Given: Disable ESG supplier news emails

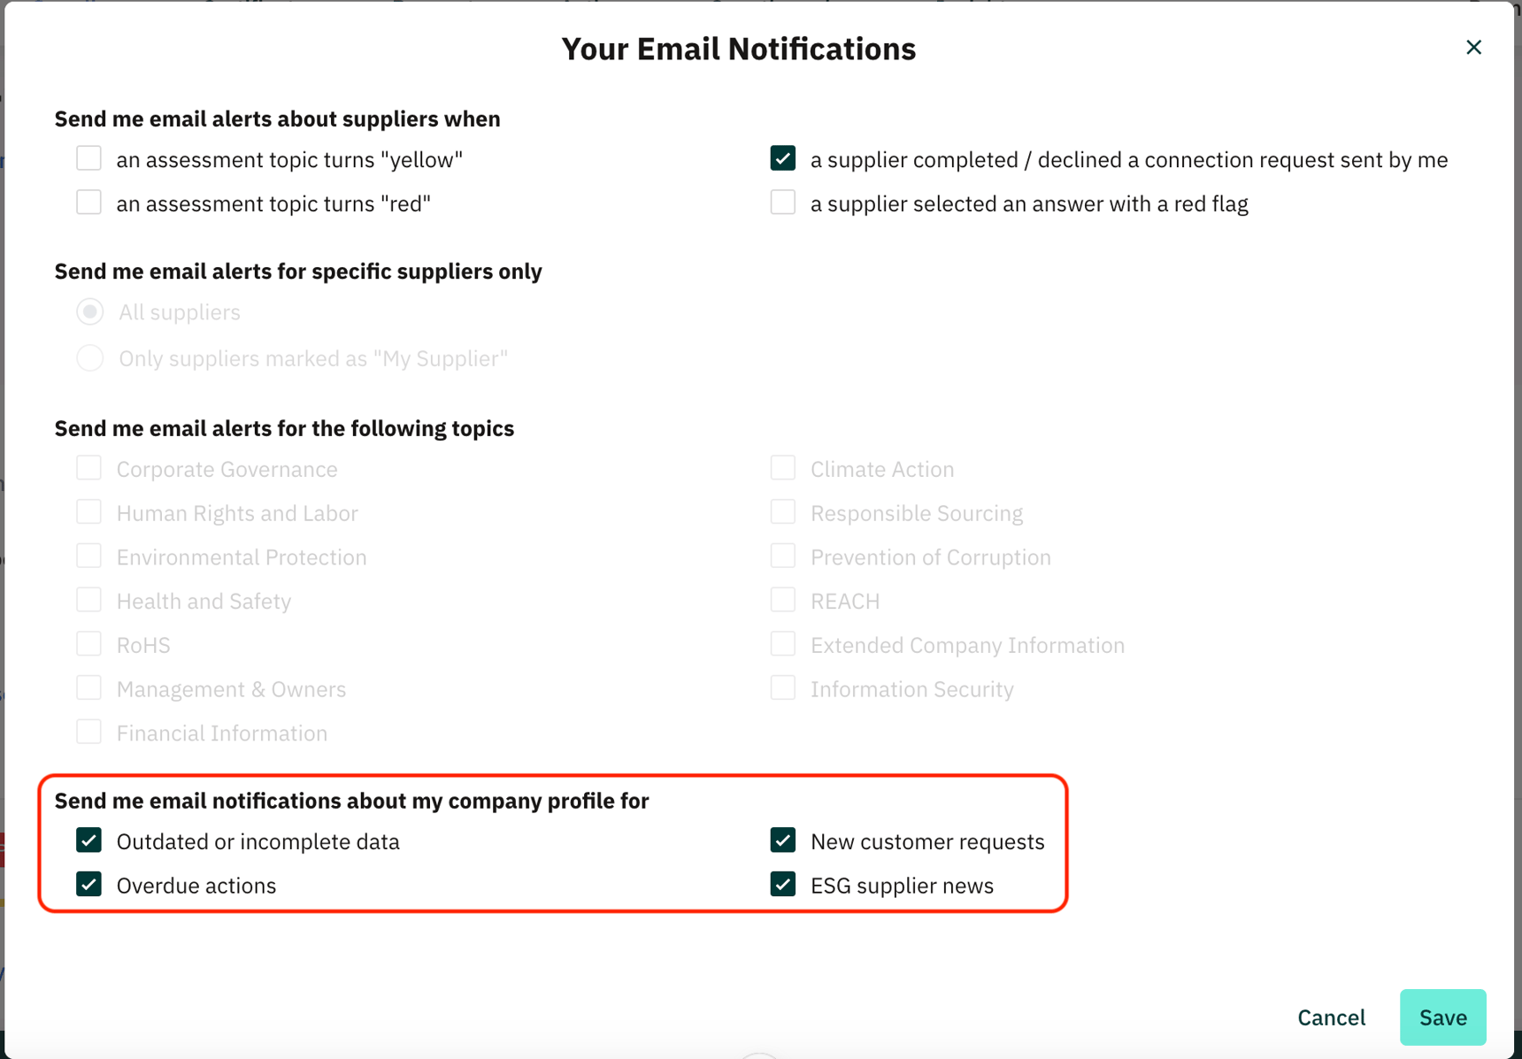Looking at the screenshot, I should pos(782,884).
